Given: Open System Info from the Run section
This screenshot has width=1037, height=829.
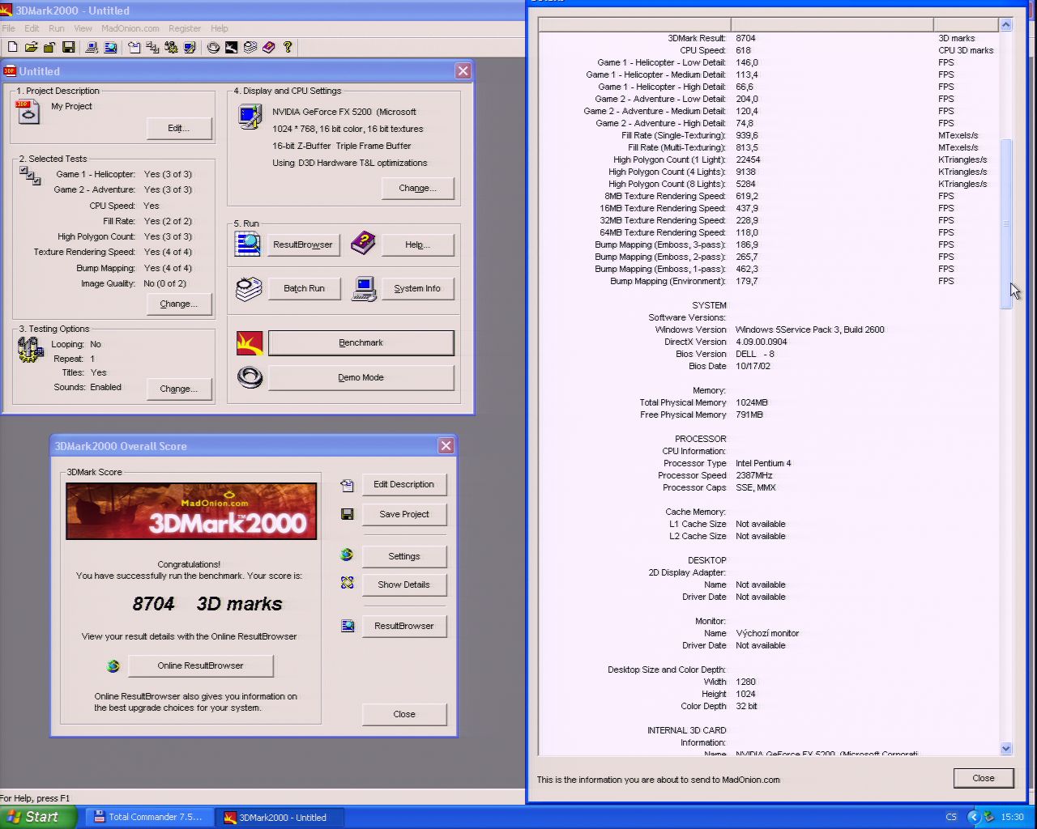Looking at the screenshot, I should pyautogui.click(x=418, y=288).
